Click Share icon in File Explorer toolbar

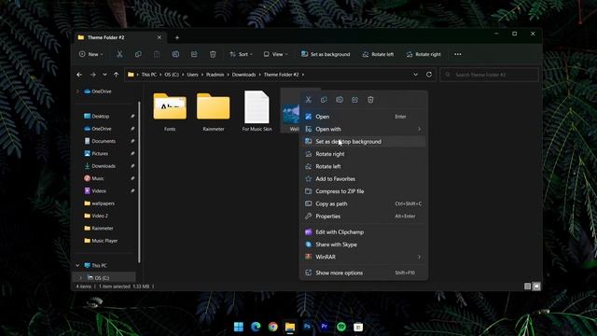(x=194, y=54)
